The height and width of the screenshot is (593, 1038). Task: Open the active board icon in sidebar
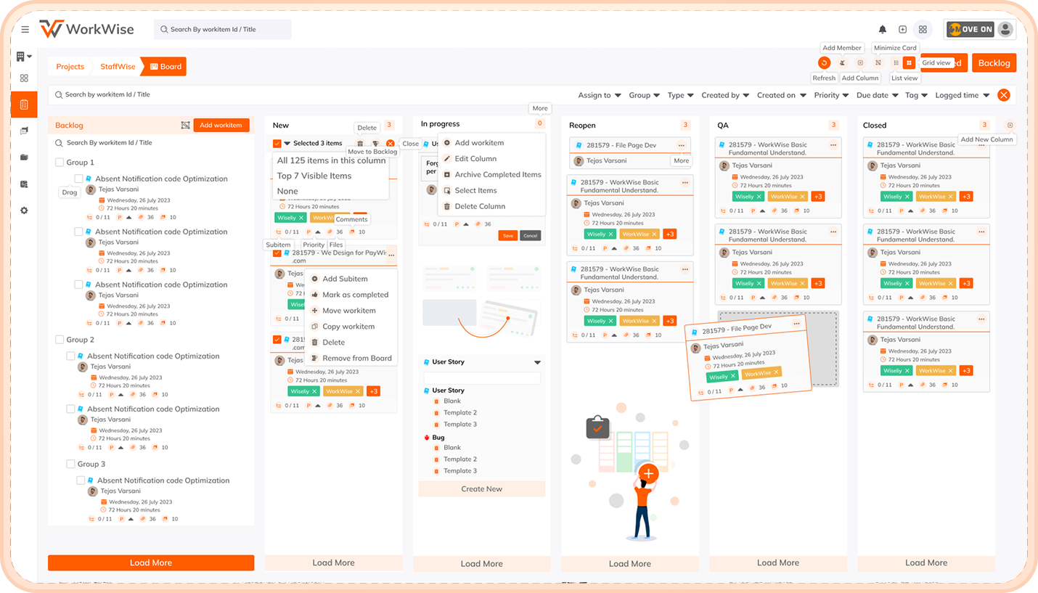point(24,105)
